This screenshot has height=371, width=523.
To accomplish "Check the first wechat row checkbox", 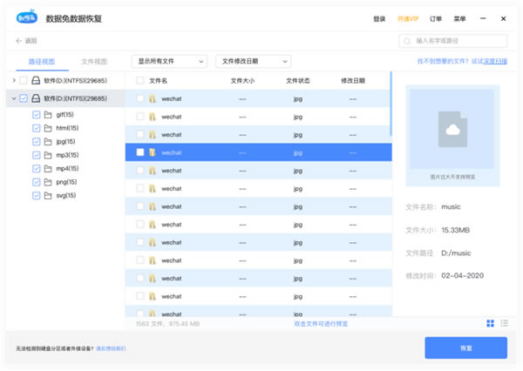I will click(140, 98).
